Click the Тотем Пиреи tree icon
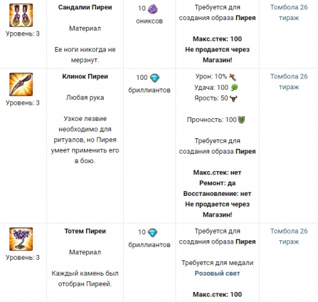 point(21,239)
